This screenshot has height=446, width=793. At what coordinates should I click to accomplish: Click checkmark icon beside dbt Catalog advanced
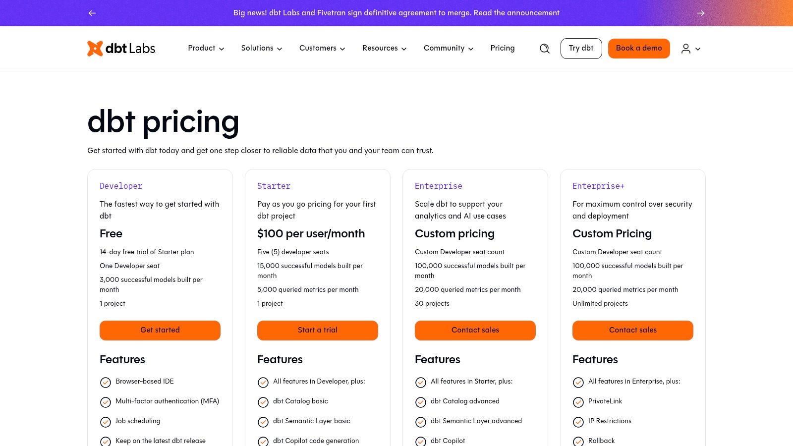(x=421, y=402)
